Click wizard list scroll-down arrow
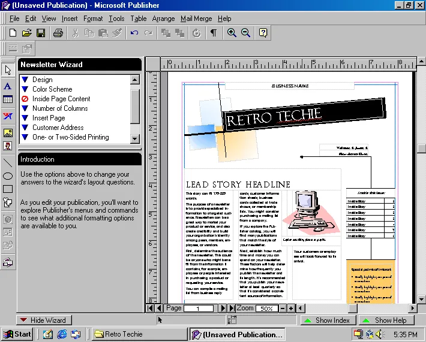The height and width of the screenshot is (342, 426). point(135,138)
